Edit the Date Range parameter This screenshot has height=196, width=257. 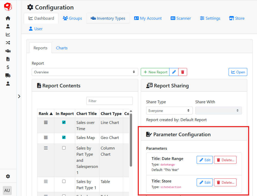[205, 160]
